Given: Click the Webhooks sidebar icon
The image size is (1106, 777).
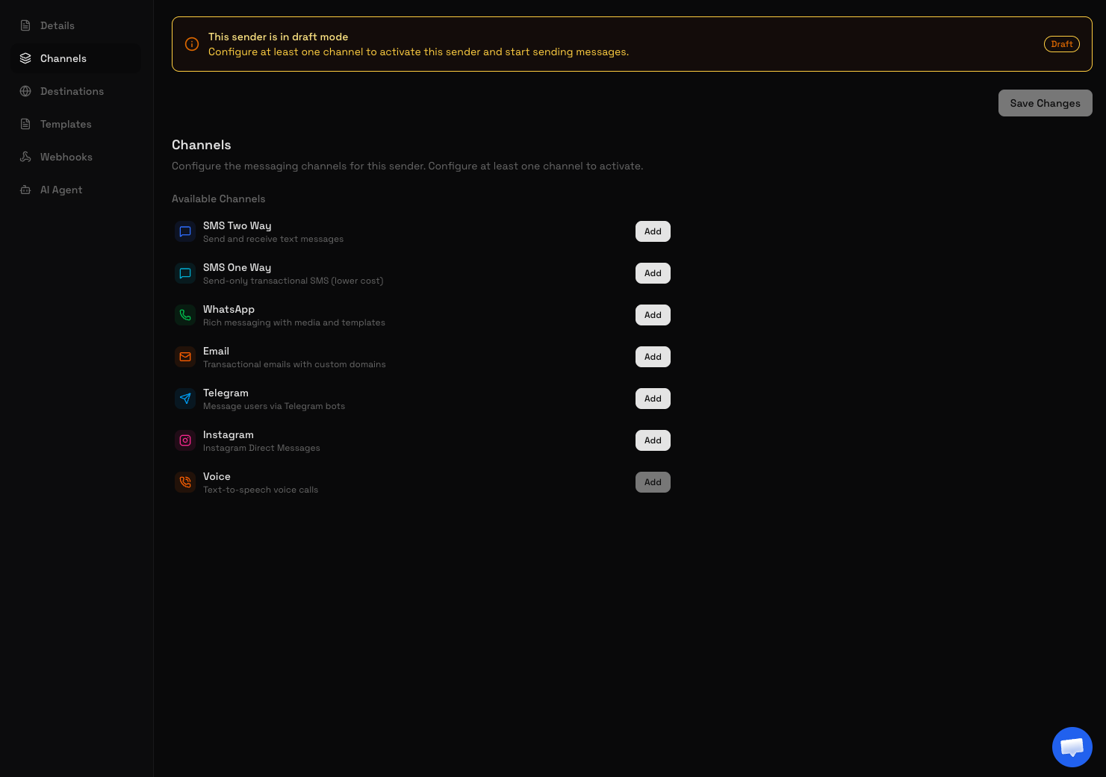Looking at the screenshot, I should [x=25, y=157].
